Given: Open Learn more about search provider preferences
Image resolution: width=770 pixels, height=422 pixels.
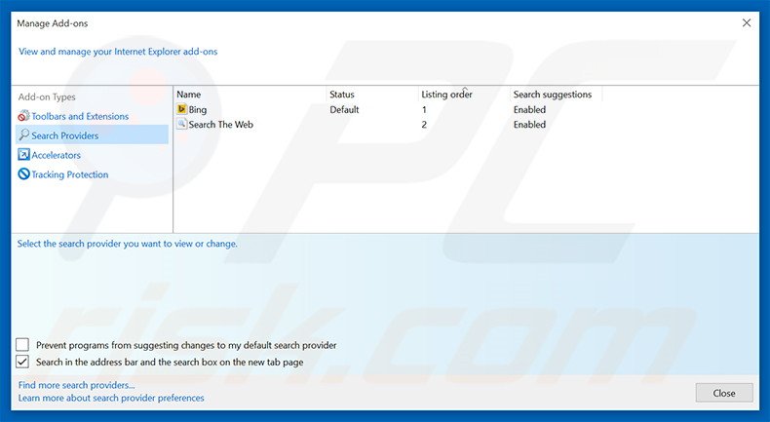Looking at the screenshot, I should (x=111, y=398).
